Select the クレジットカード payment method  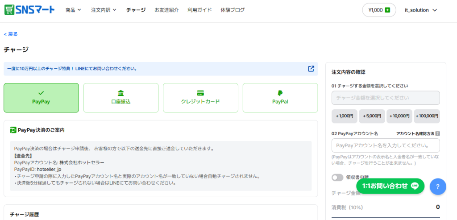pos(200,98)
